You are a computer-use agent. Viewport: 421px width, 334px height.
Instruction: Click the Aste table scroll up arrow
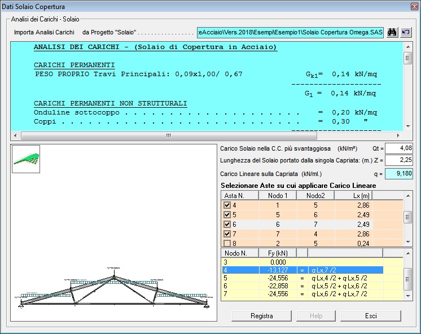(x=408, y=196)
